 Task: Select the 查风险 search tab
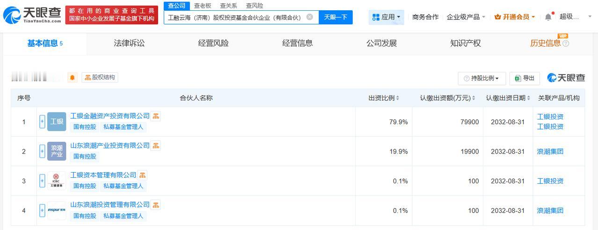pos(255,6)
